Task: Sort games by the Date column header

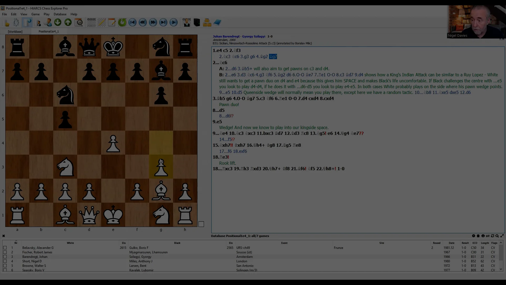Action: tap(451, 243)
